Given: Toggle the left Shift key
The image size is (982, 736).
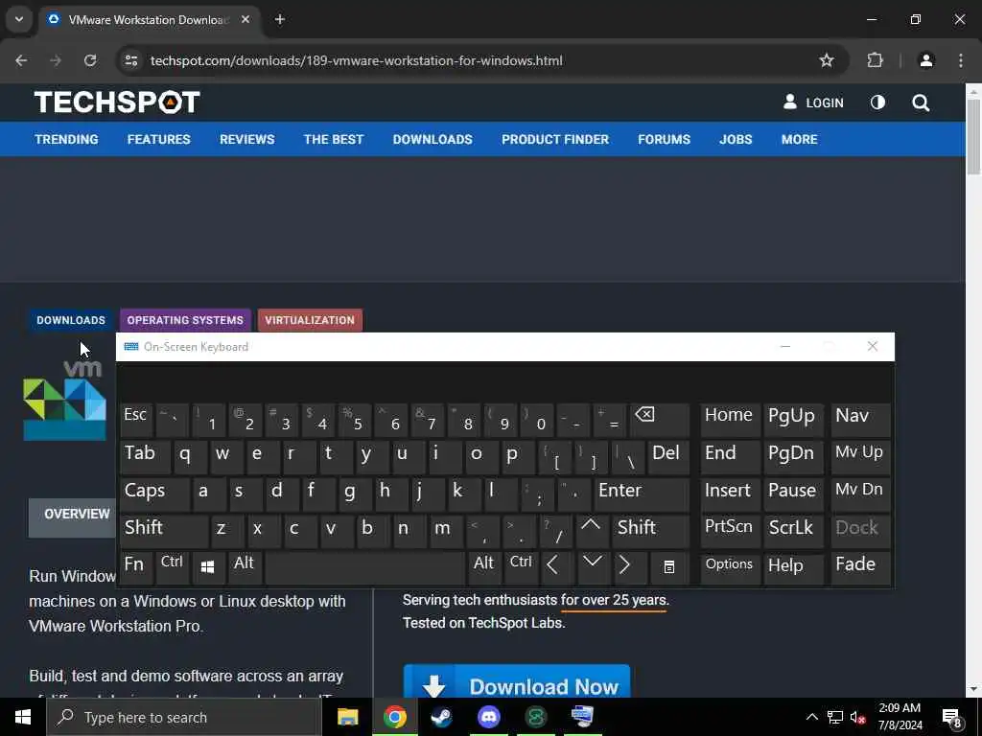Looking at the screenshot, I should [163, 530].
